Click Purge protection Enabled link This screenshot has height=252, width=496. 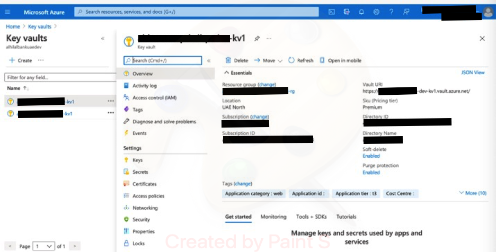coord(371,172)
